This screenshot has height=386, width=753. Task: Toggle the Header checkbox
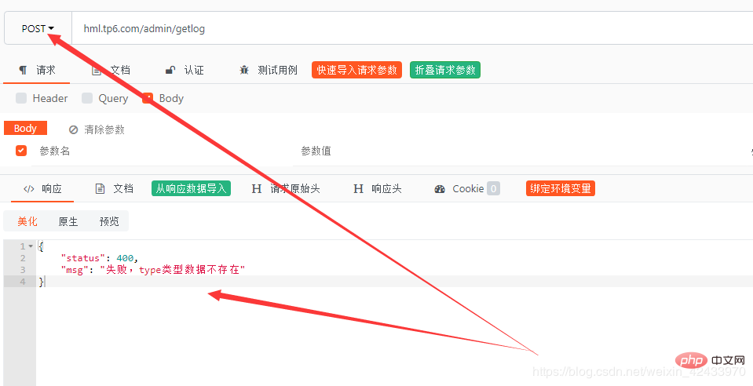pos(21,98)
